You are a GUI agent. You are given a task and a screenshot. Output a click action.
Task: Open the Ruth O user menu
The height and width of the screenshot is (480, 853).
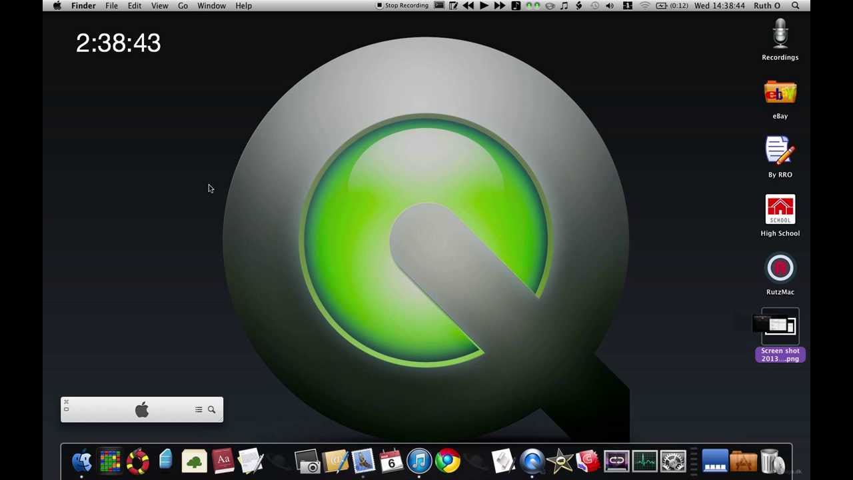point(767,5)
